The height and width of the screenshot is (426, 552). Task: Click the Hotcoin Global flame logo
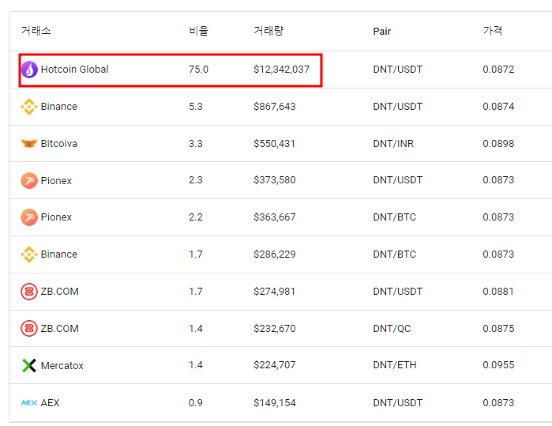[29, 70]
